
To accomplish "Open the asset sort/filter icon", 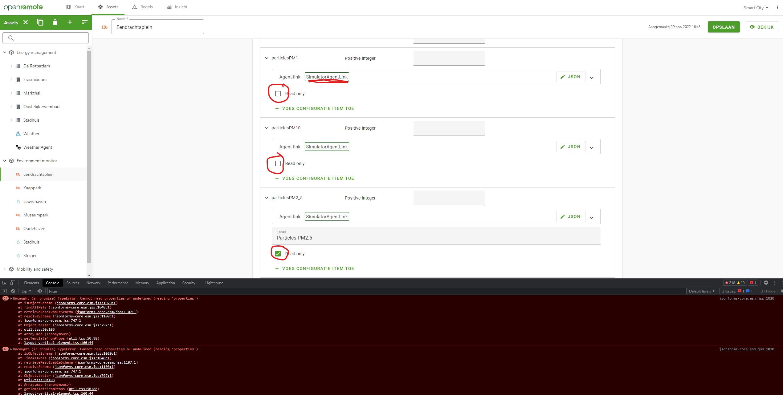I will (x=84, y=22).
